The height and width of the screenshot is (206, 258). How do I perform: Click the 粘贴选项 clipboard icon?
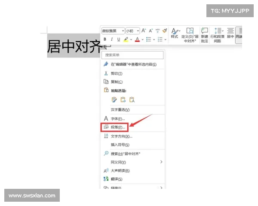click(x=106, y=90)
